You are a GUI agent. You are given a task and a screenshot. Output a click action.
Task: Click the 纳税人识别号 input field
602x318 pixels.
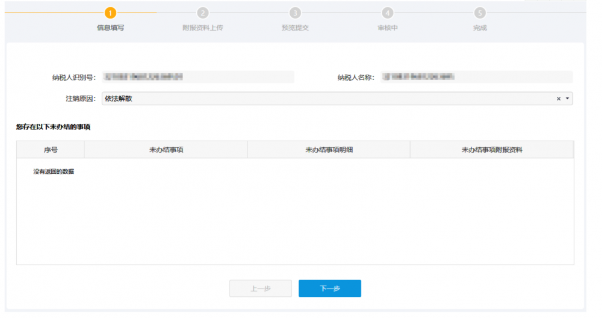(197, 77)
